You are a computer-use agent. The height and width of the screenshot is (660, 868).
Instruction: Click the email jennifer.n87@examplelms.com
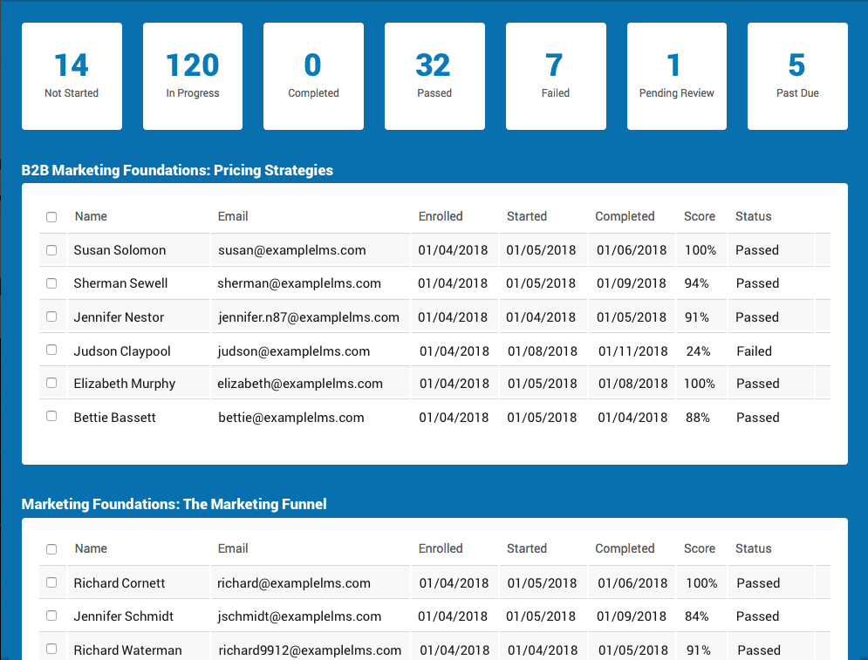point(308,317)
